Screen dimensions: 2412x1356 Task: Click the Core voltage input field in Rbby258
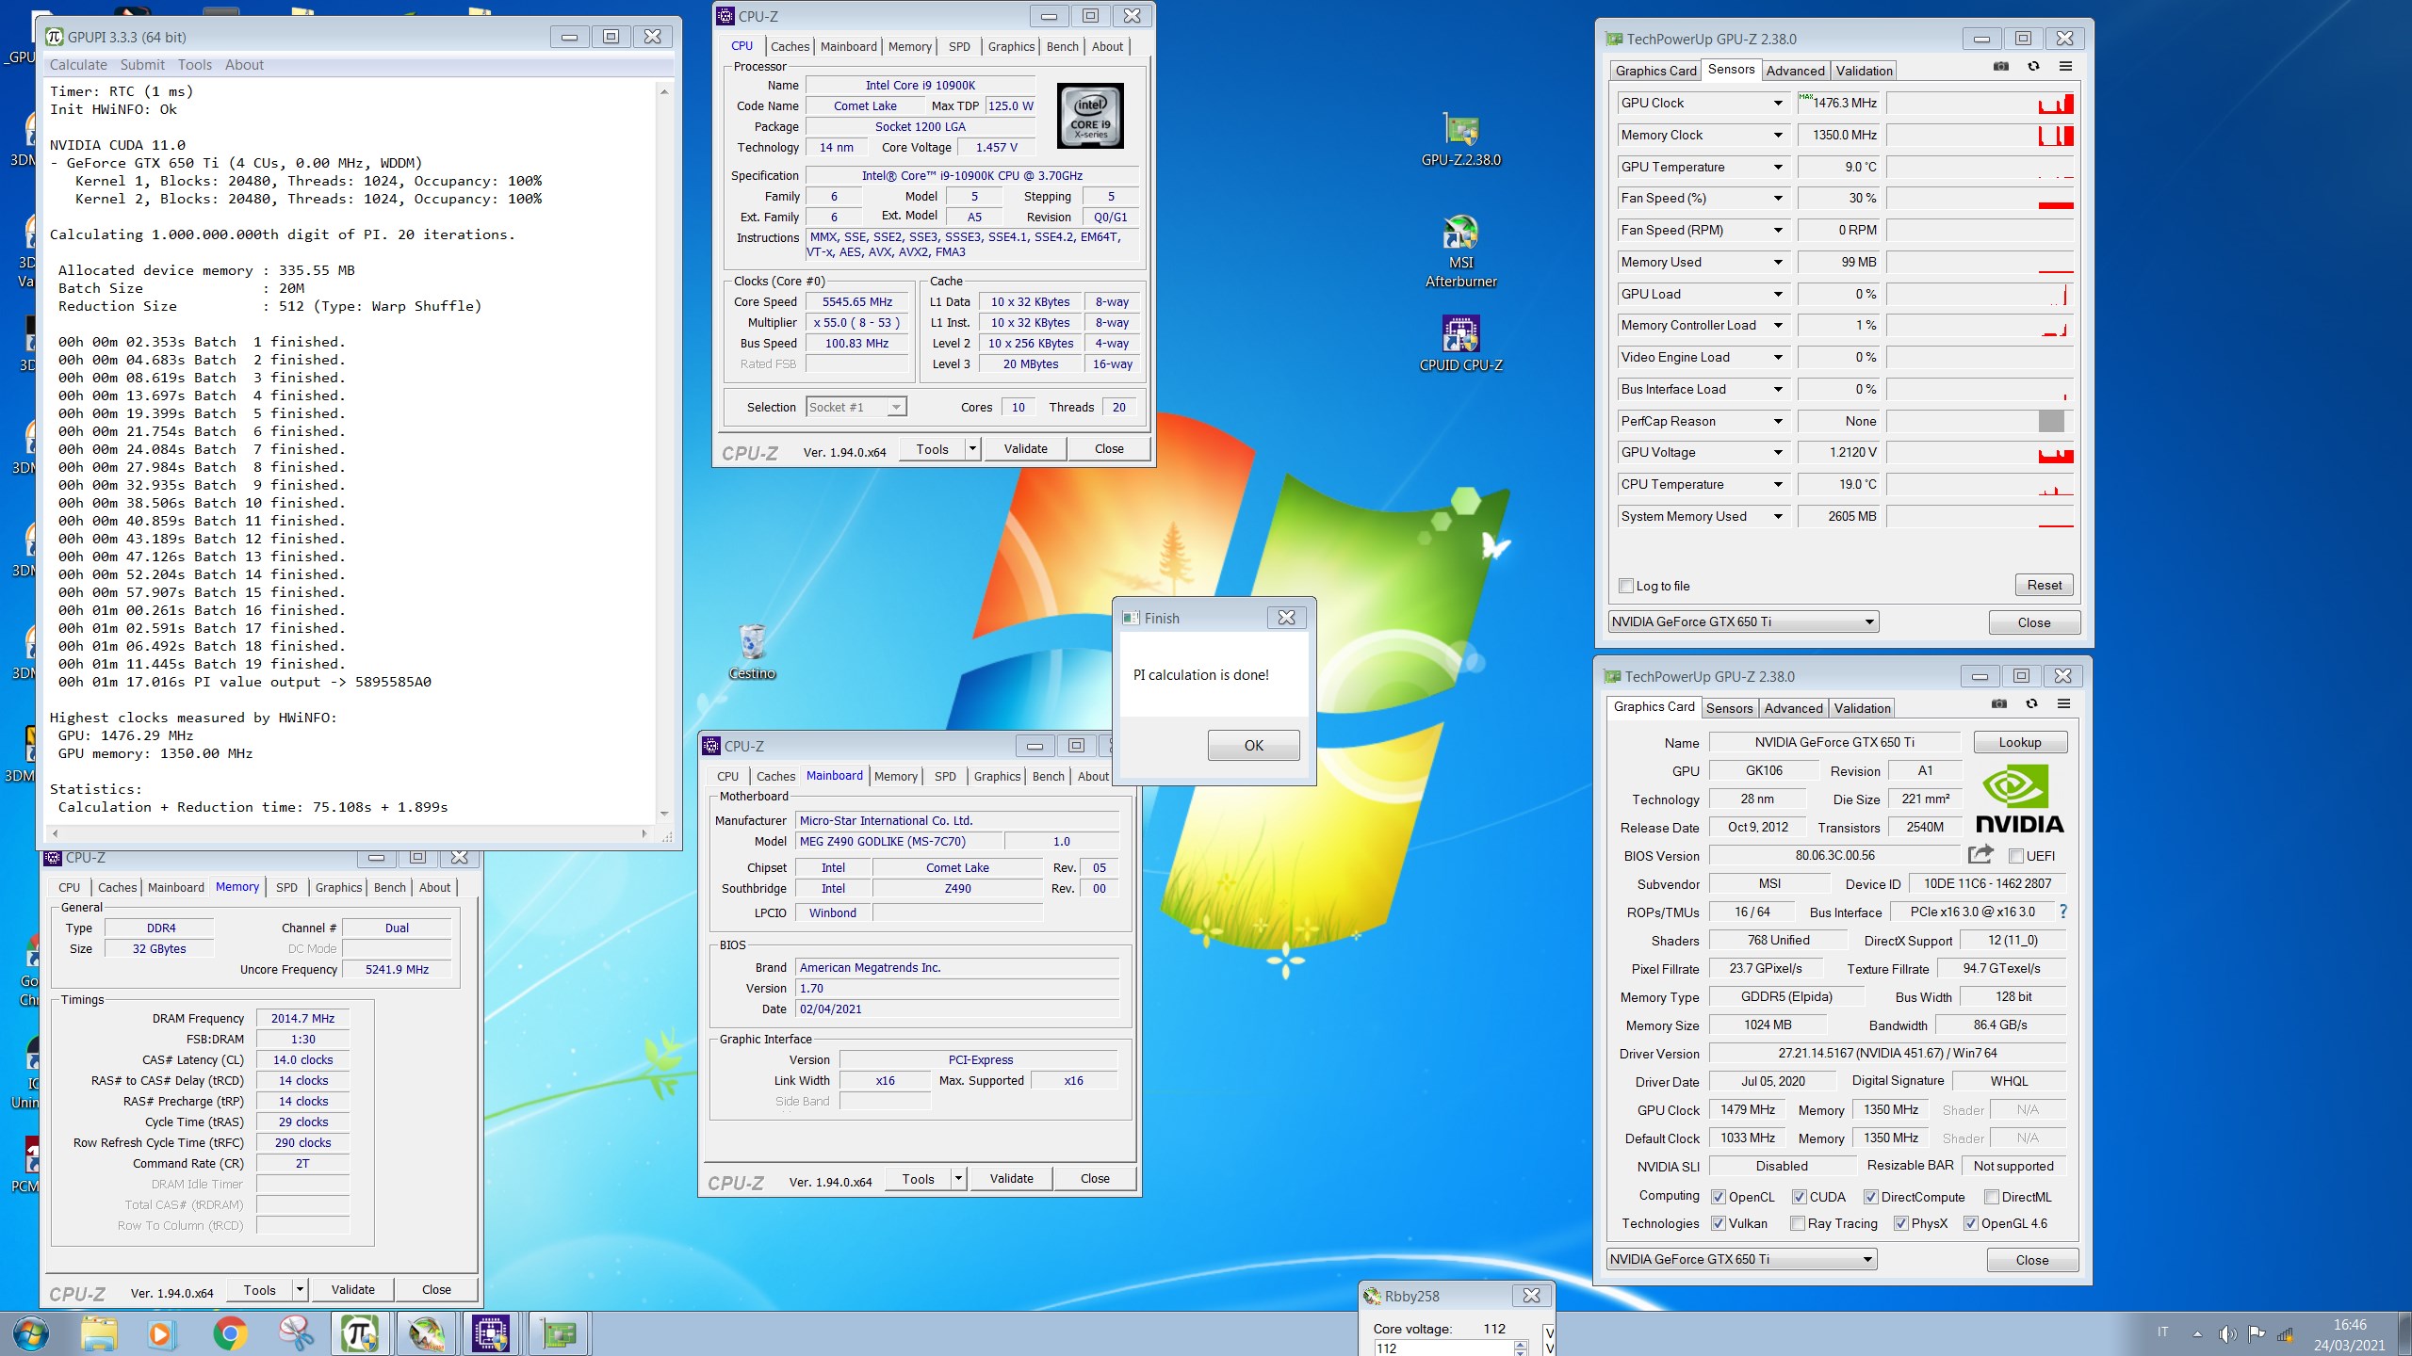[x=1442, y=1348]
